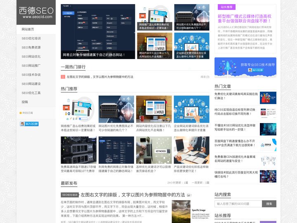The height and width of the screenshot is (223, 297).
Task: Open headline 新型推广模式云媒体打造高权重平台
Action: pyautogui.click(x=245, y=19)
